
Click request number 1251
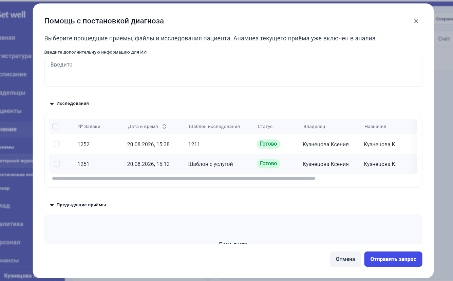pos(83,164)
